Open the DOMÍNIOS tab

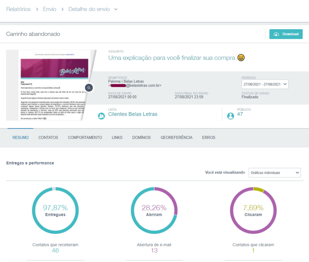[142, 137]
